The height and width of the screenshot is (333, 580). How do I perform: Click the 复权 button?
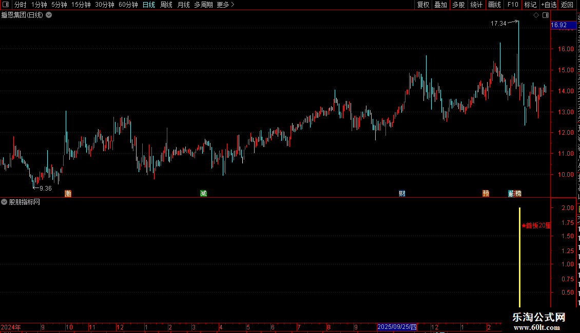(423, 5)
